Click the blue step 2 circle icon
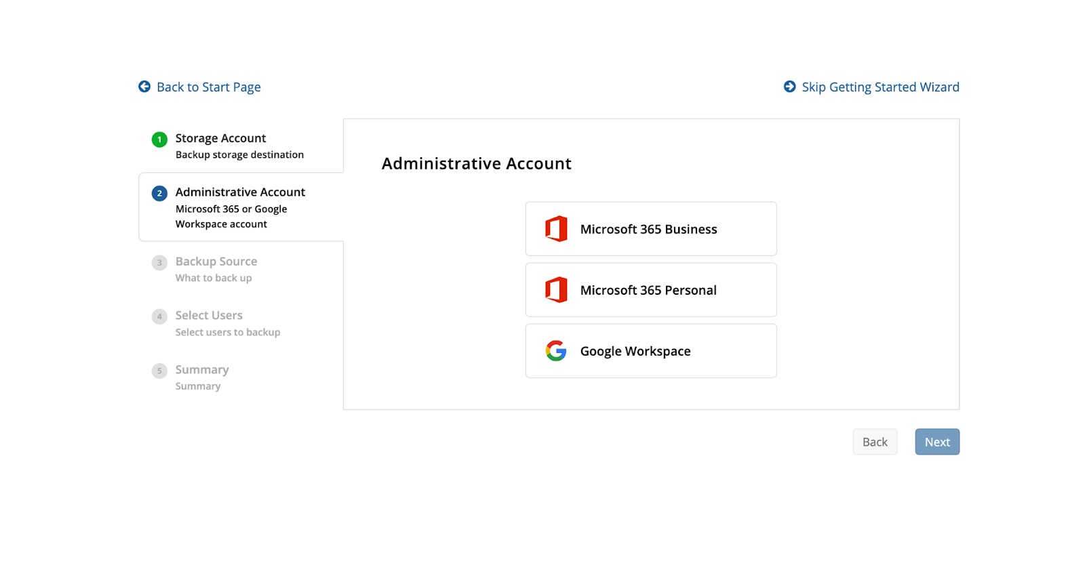The height and width of the screenshot is (578, 1085). [159, 193]
